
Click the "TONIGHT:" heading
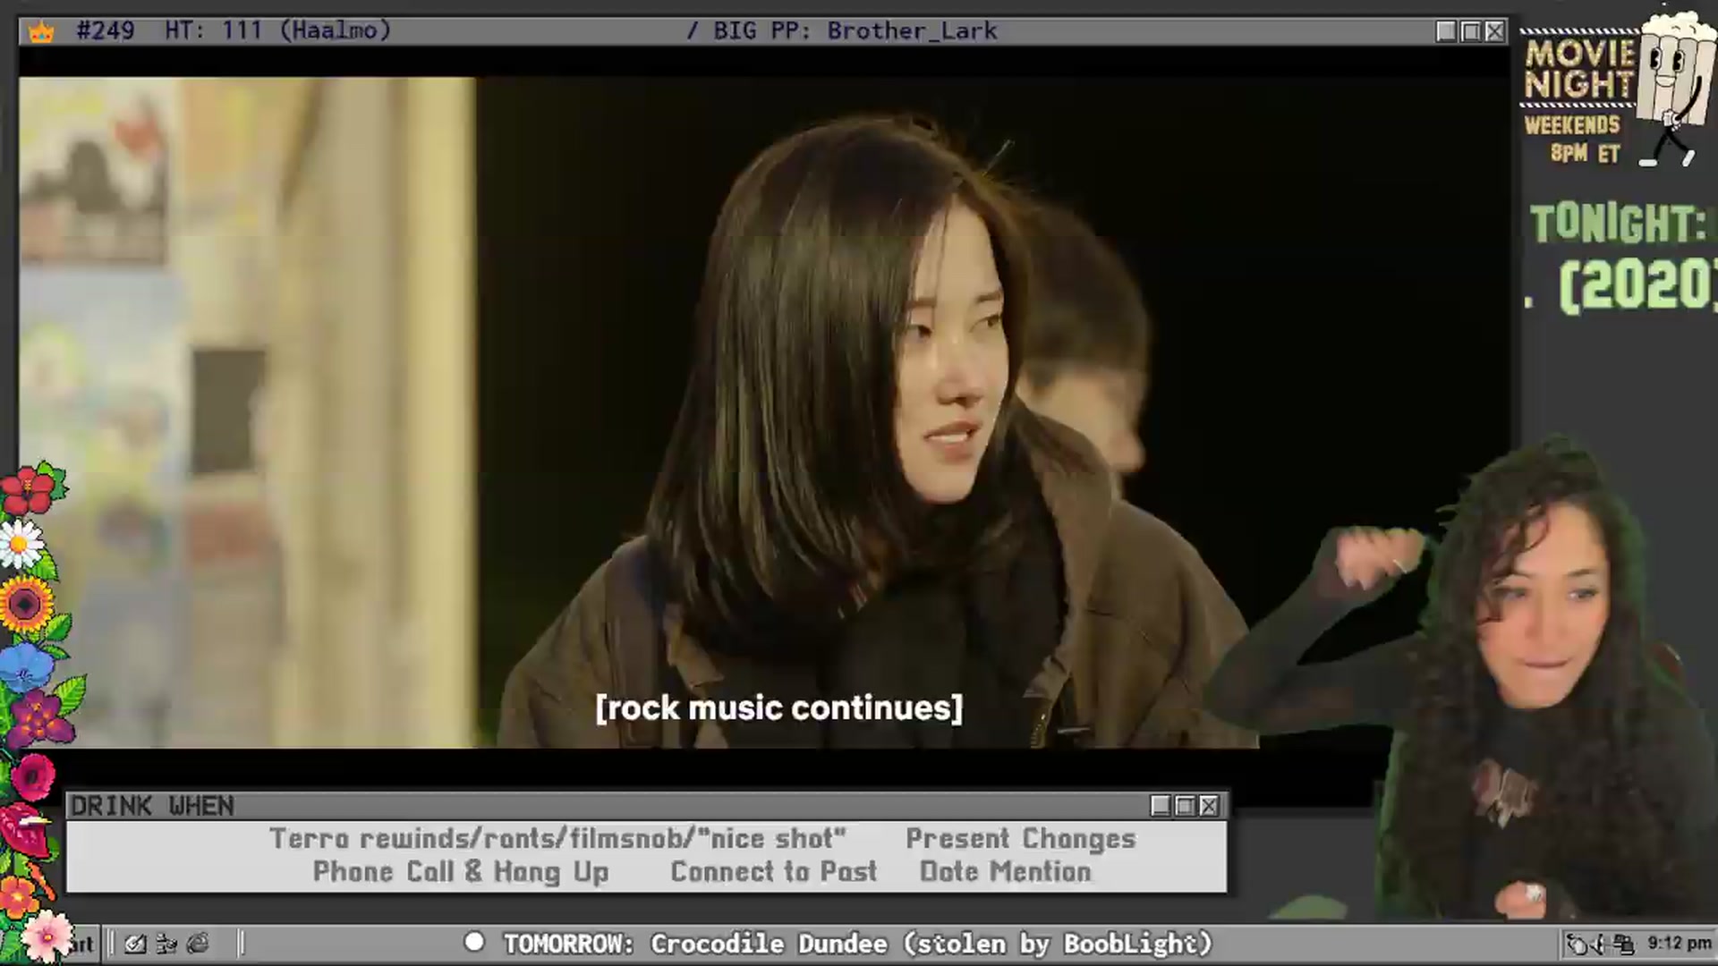click(x=1620, y=224)
